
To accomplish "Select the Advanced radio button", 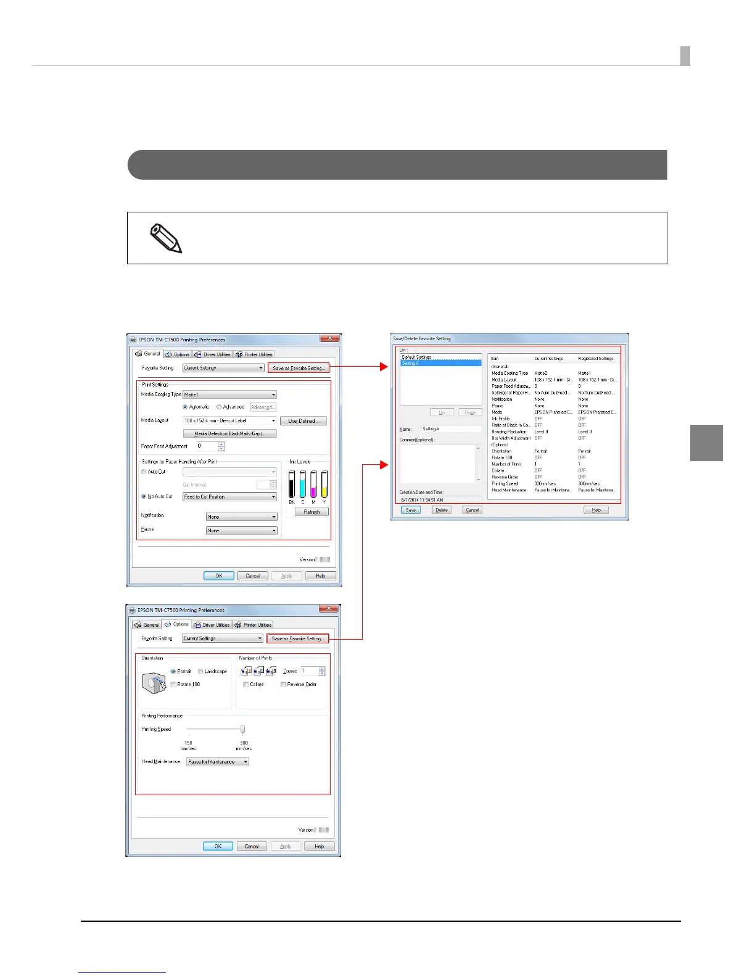I will 219,407.
